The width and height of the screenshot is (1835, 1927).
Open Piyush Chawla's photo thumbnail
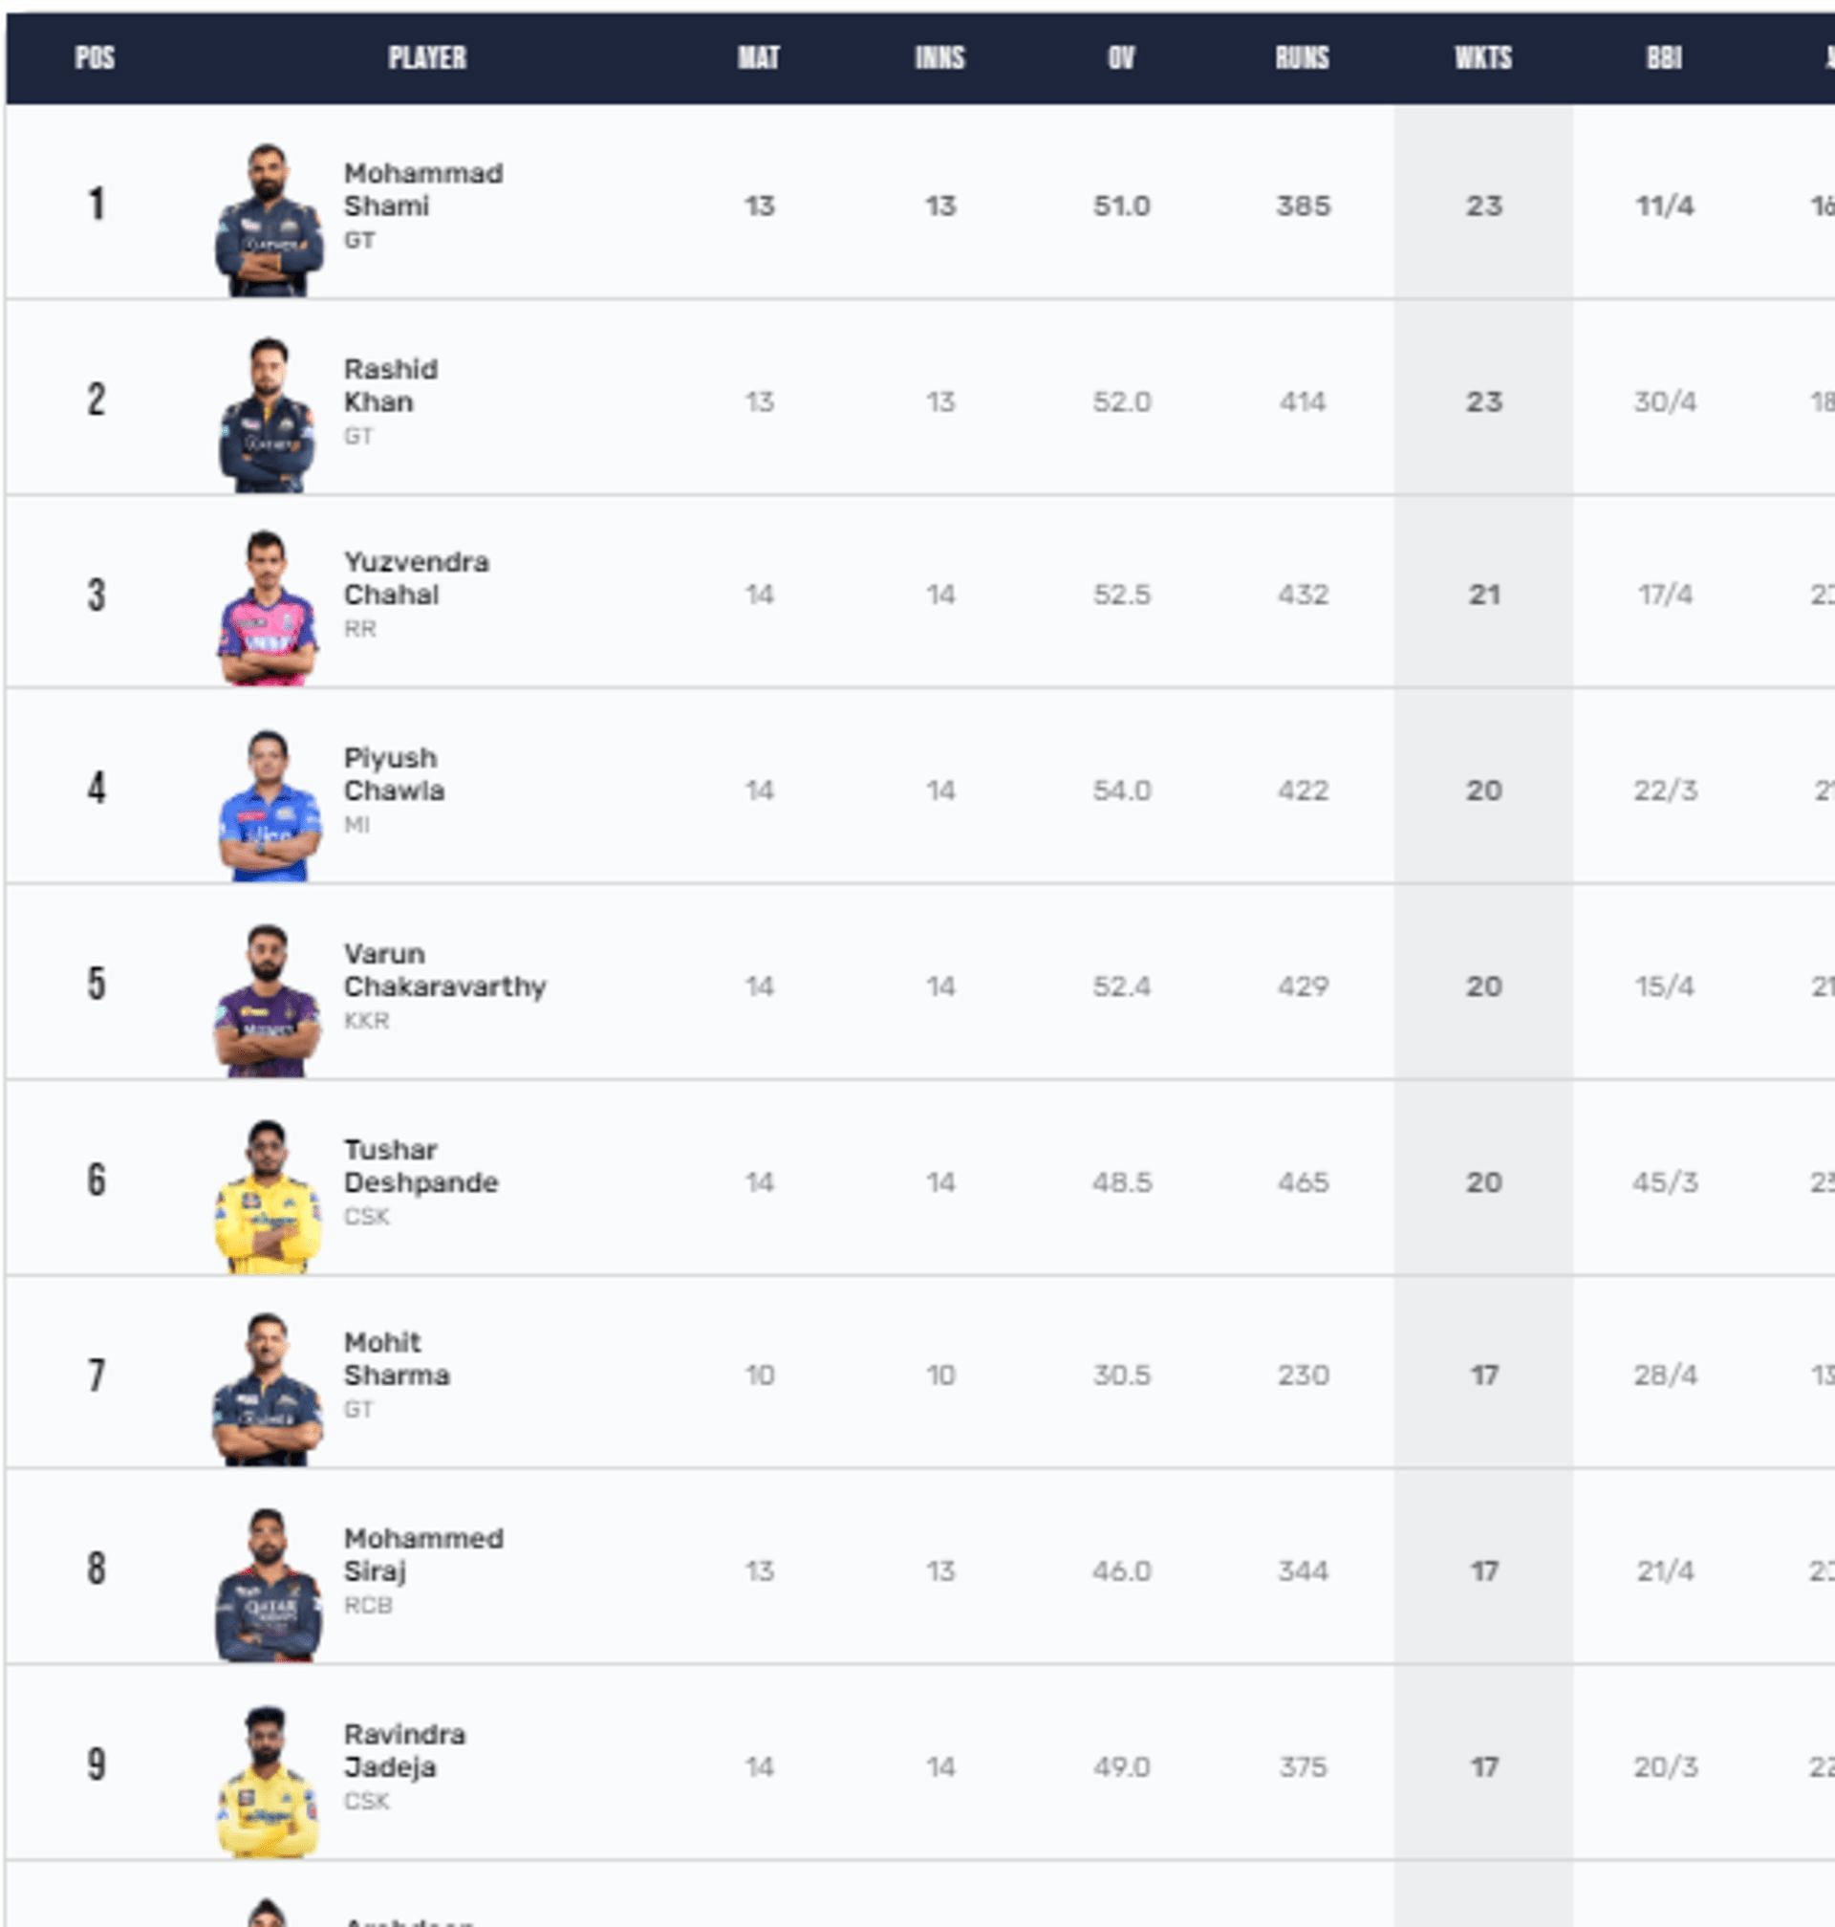pyautogui.click(x=268, y=805)
